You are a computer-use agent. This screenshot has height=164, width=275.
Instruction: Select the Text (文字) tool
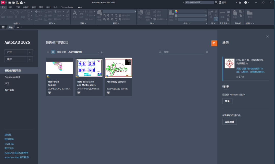pos(75,14)
